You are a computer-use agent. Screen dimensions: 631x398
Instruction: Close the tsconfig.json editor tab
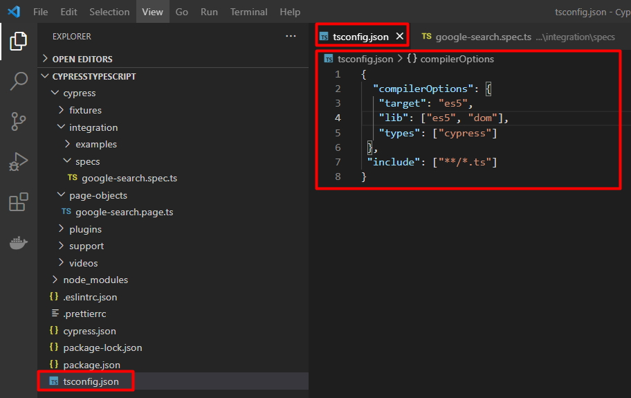399,37
